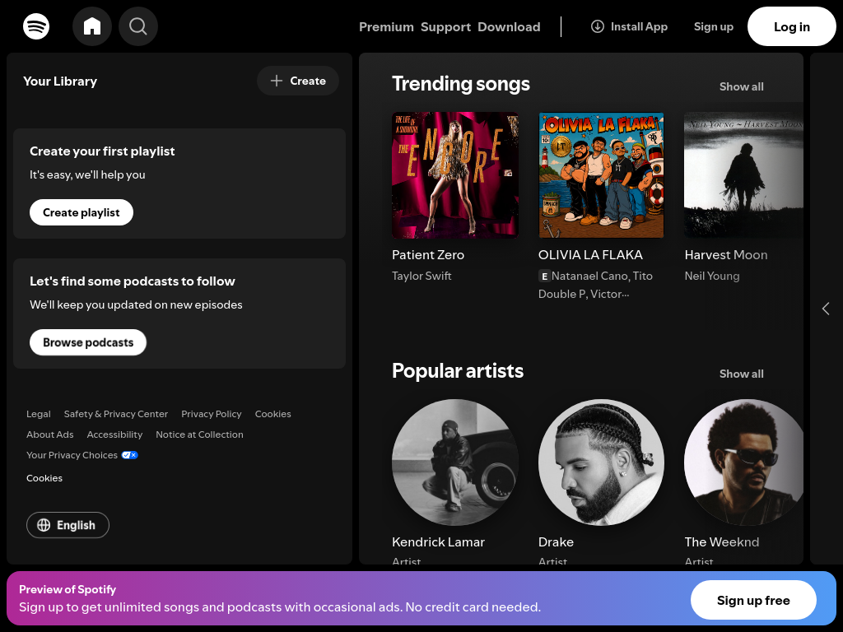The height and width of the screenshot is (632, 843).
Task: Open Notice at Collection link
Action: point(199,434)
